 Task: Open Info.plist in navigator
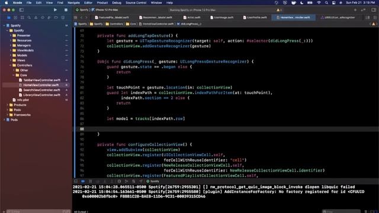pos(23,100)
